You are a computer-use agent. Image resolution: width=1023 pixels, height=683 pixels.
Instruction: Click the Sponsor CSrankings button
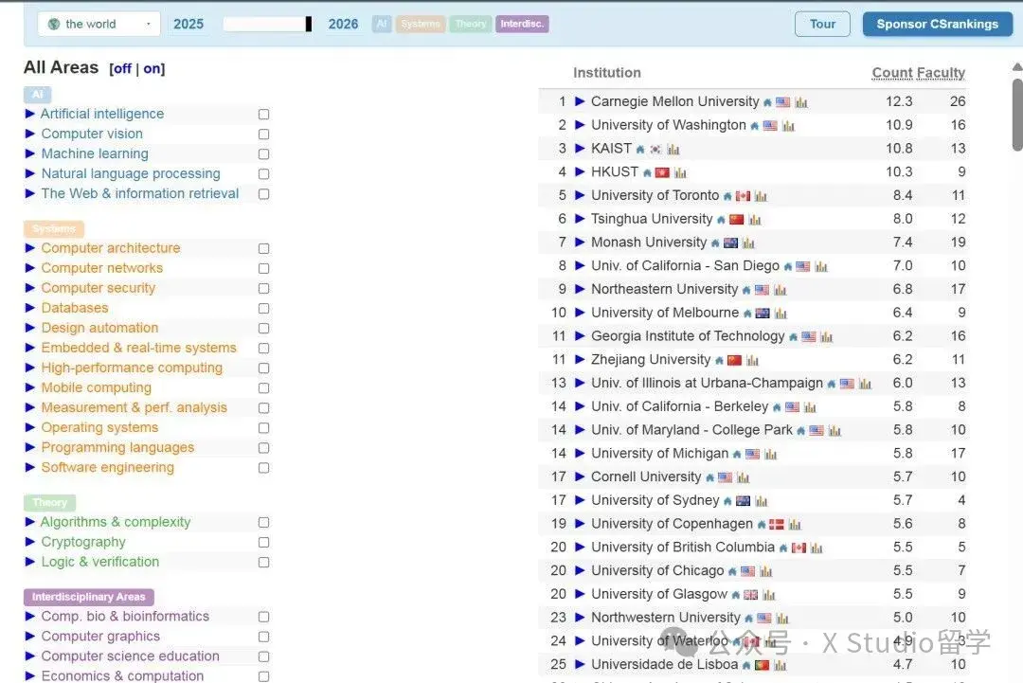[x=938, y=24]
